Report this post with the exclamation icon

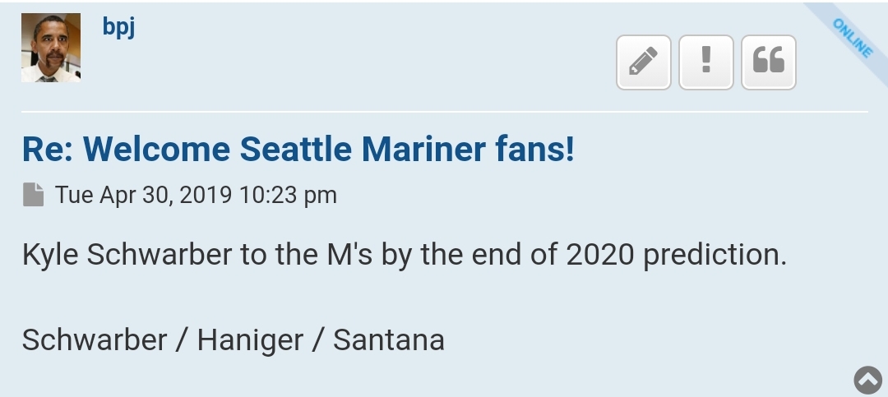click(705, 62)
